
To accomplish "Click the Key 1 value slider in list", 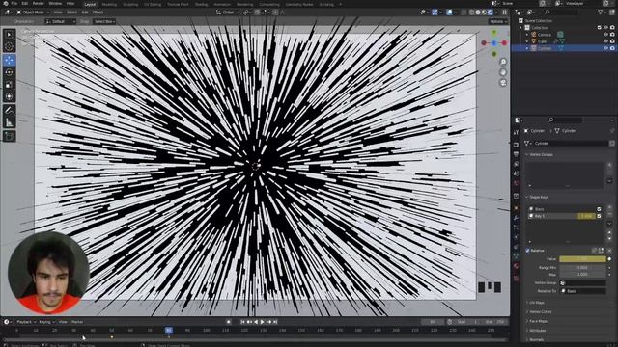I will pyautogui.click(x=586, y=216).
